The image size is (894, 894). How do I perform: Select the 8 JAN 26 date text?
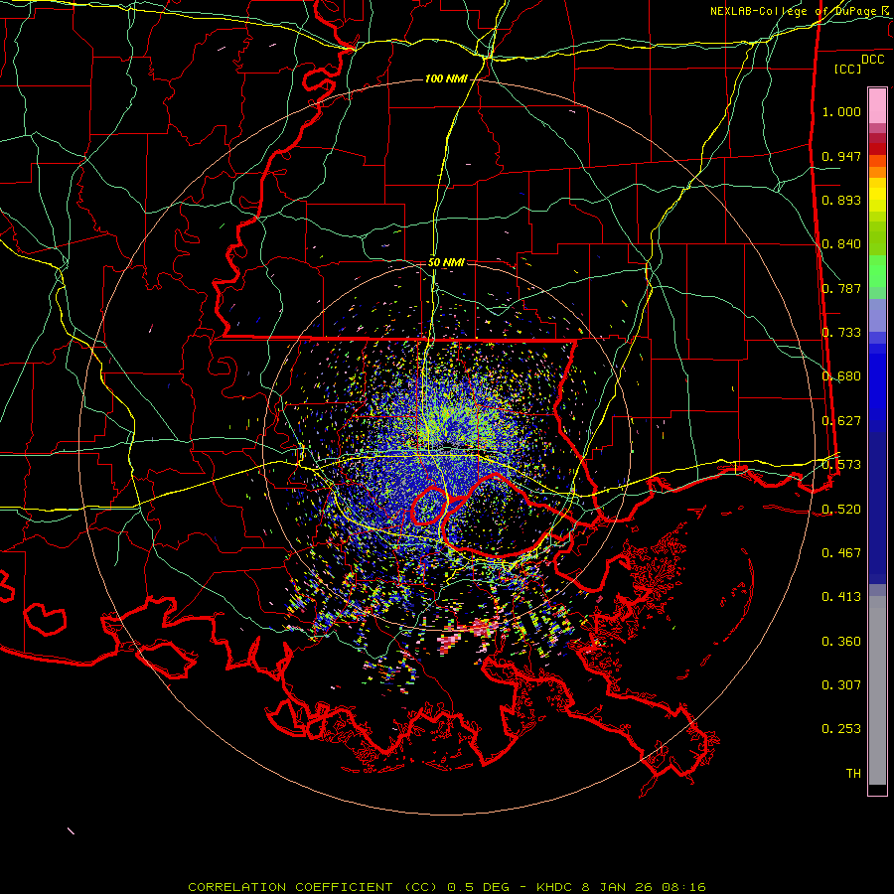pyautogui.click(x=618, y=887)
